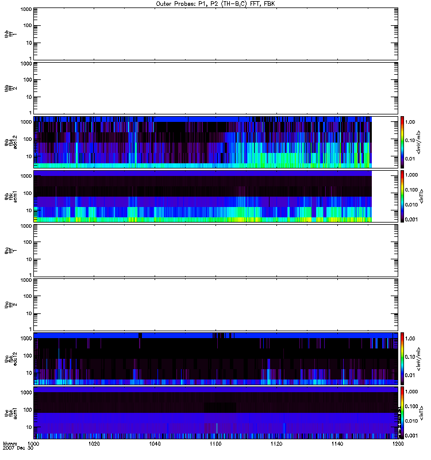The image size is (431, 460).
Task: Click the 1100 time axis label
Action: pos(216,444)
